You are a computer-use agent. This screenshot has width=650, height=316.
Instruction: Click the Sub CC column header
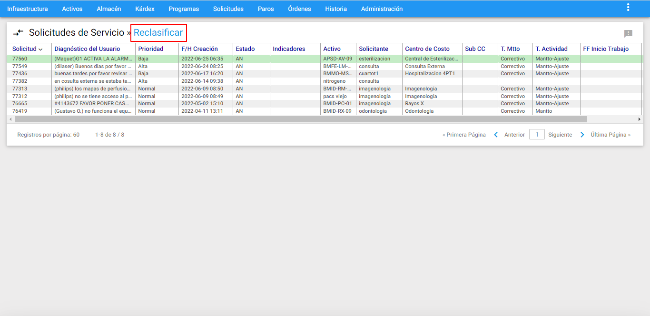(475, 49)
